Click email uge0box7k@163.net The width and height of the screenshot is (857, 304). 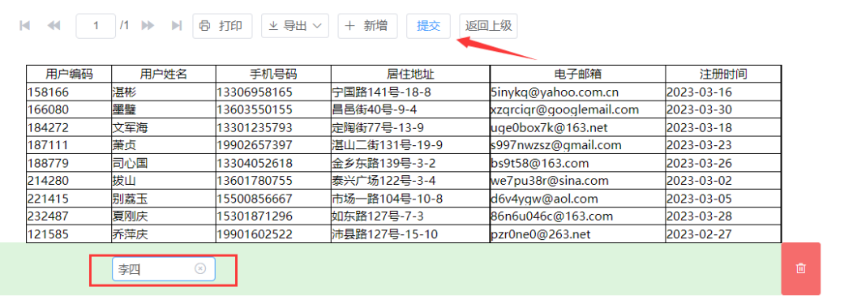click(578, 128)
